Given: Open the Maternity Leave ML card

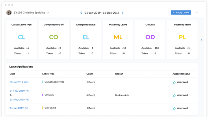Looking at the screenshot, I should pyautogui.click(x=118, y=40).
